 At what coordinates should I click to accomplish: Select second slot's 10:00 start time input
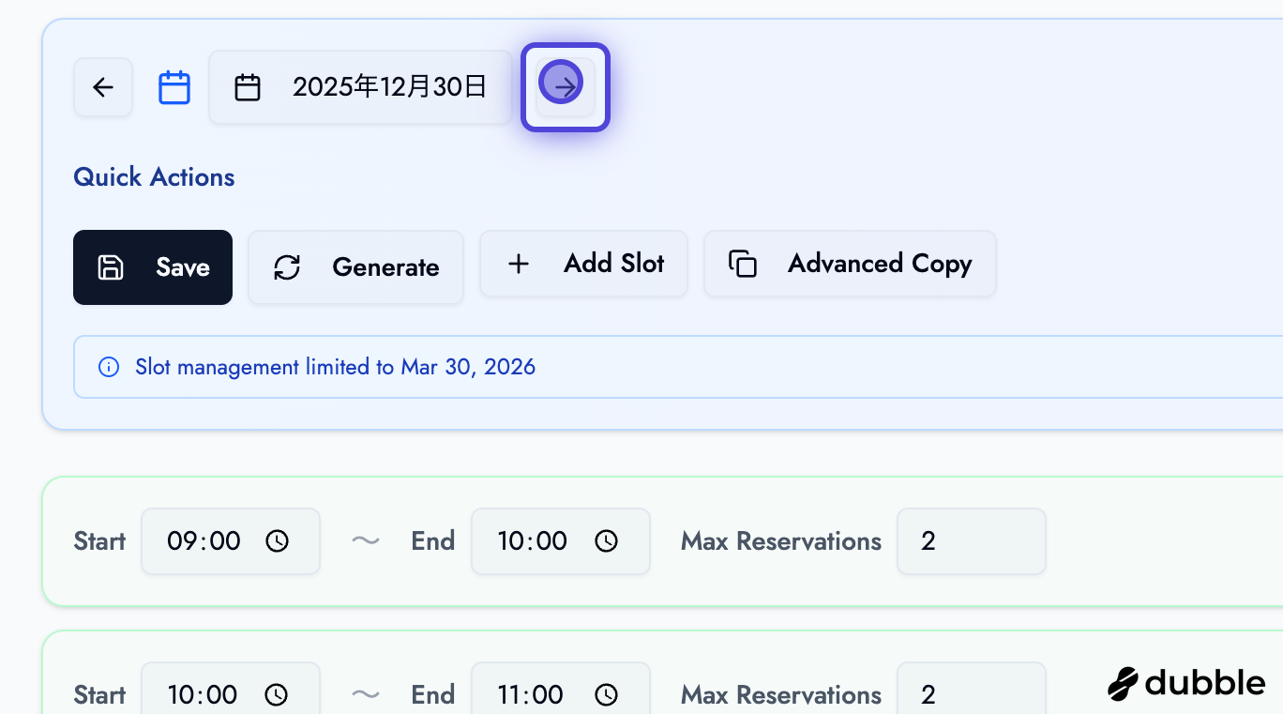pos(203,695)
